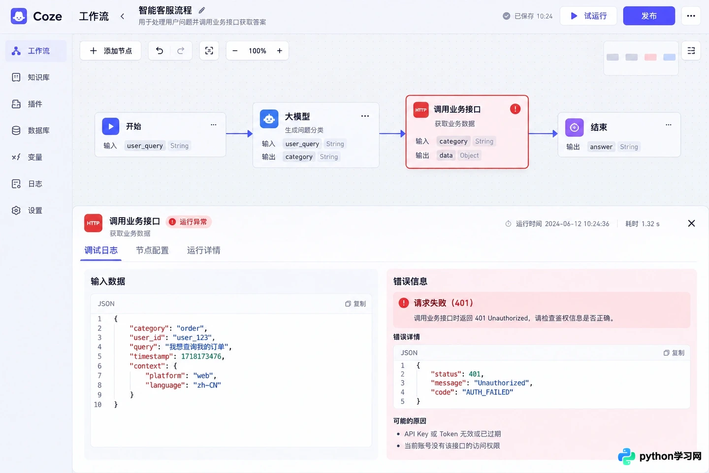
Task: Switch to the 节点配置 tab
Action: (152, 250)
